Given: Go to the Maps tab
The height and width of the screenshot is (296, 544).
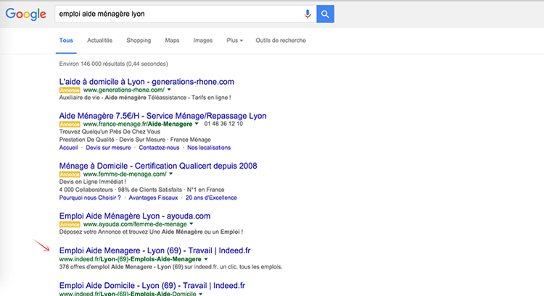Looking at the screenshot, I should (172, 41).
